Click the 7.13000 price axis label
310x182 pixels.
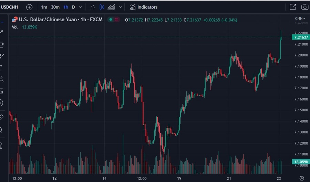coord(301,132)
